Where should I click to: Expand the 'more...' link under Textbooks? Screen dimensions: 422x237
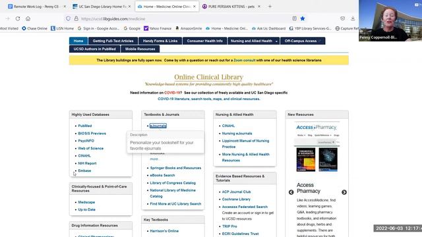pyautogui.click(x=155, y=159)
